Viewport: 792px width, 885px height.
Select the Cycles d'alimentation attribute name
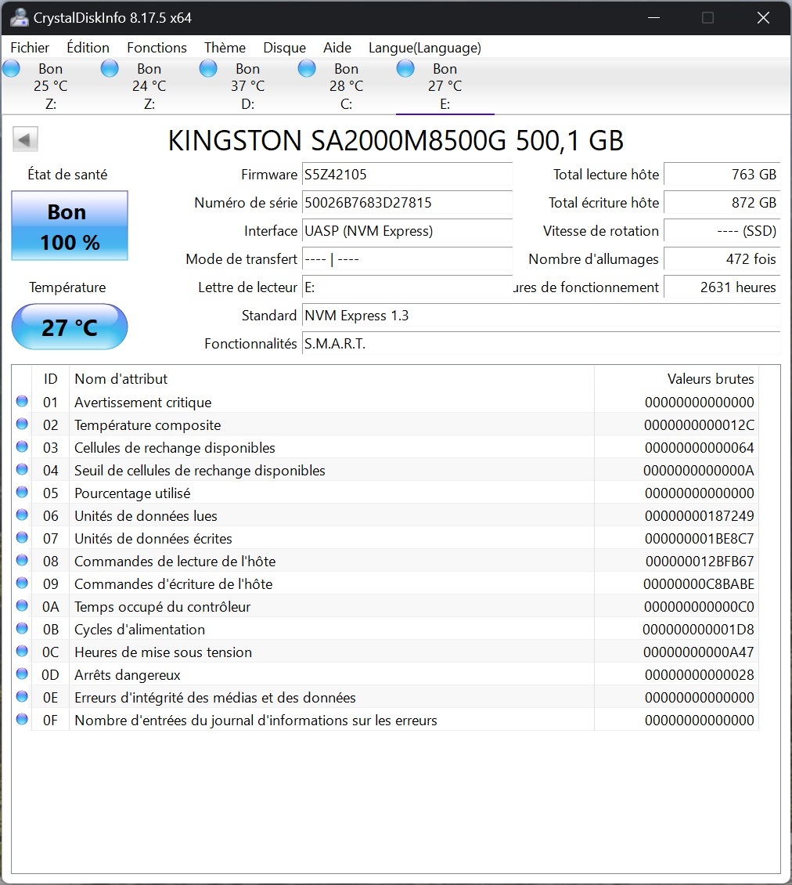139,630
